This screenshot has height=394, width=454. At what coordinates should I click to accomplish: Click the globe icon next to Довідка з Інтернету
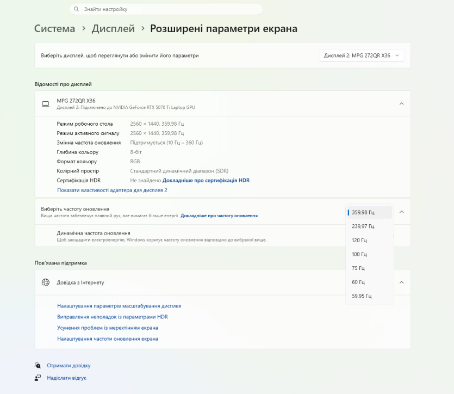[x=46, y=282]
